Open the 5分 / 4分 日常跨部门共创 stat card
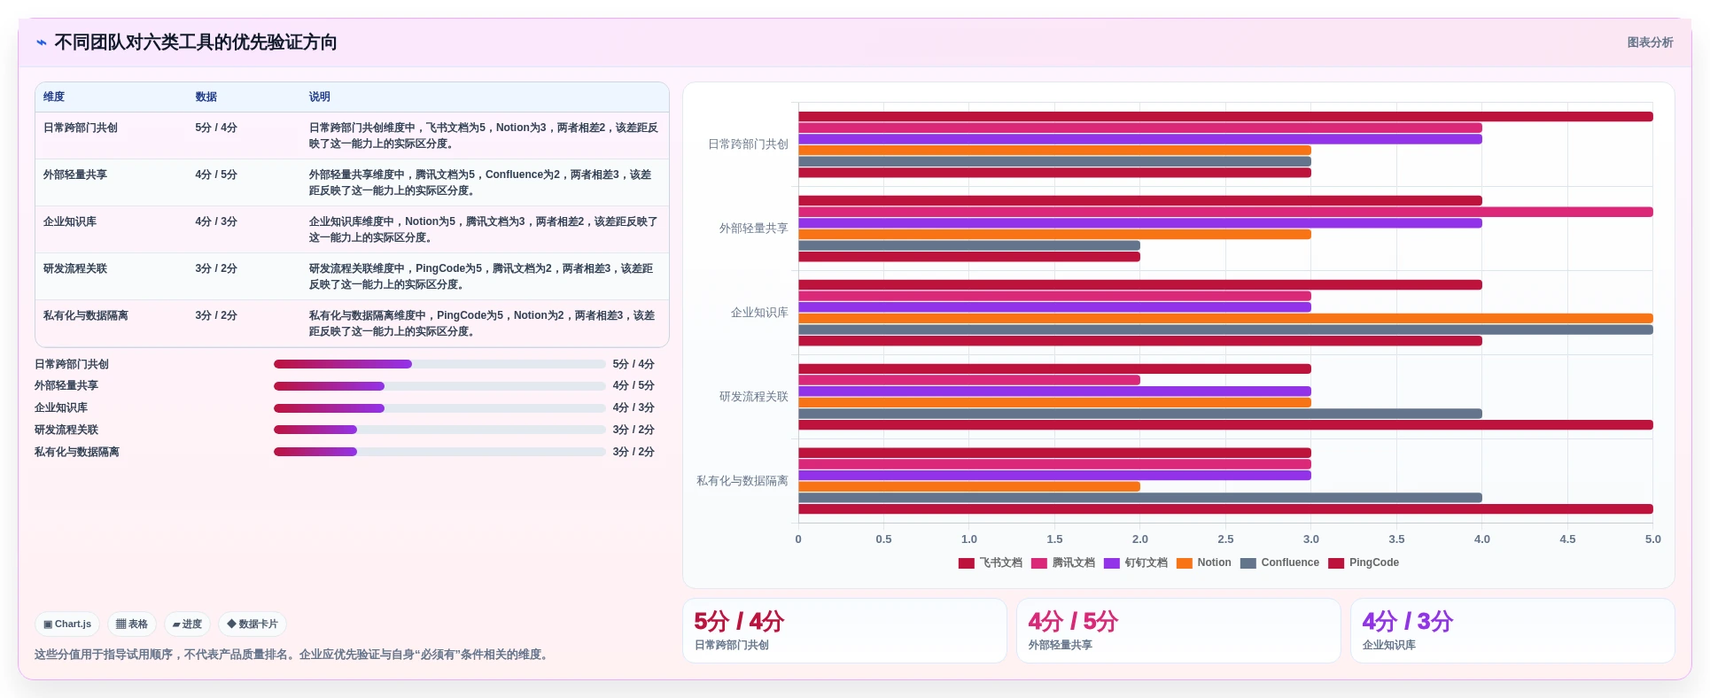Image resolution: width=1710 pixels, height=698 pixels. click(844, 631)
